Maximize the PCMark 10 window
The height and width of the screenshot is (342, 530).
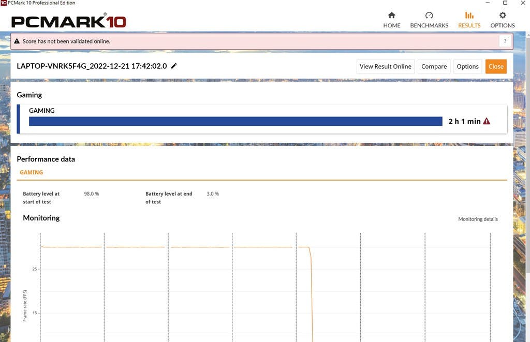(505, 3)
